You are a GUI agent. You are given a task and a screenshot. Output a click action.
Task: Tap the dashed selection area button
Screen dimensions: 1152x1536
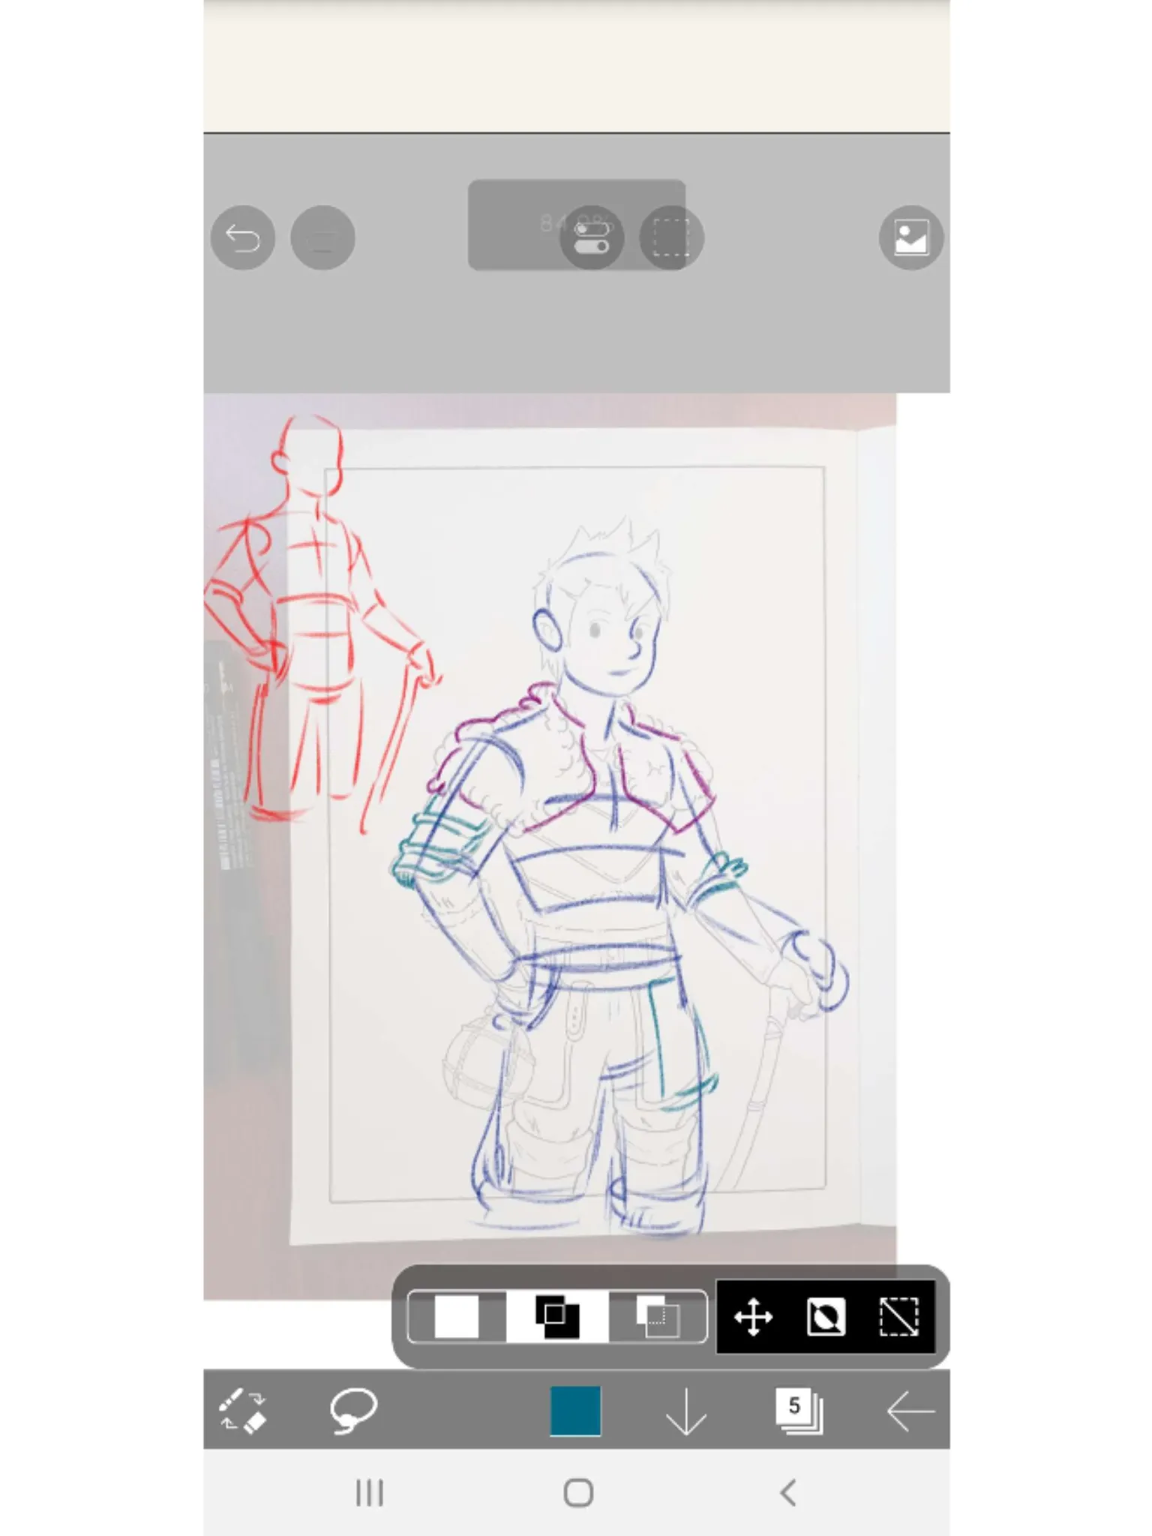click(671, 238)
